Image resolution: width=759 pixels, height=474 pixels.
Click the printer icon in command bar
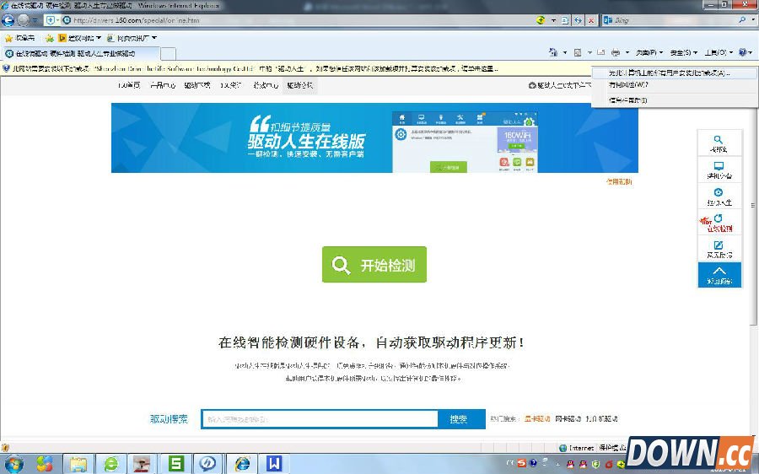(616, 52)
